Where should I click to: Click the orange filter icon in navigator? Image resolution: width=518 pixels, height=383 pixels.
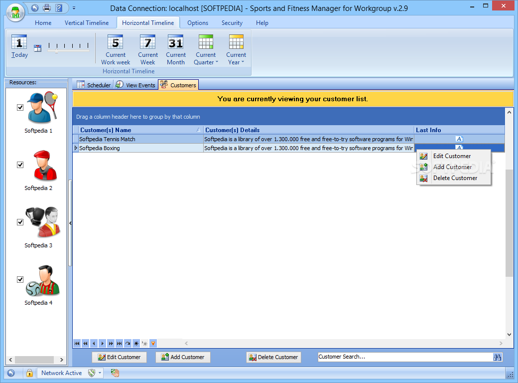(x=153, y=344)
